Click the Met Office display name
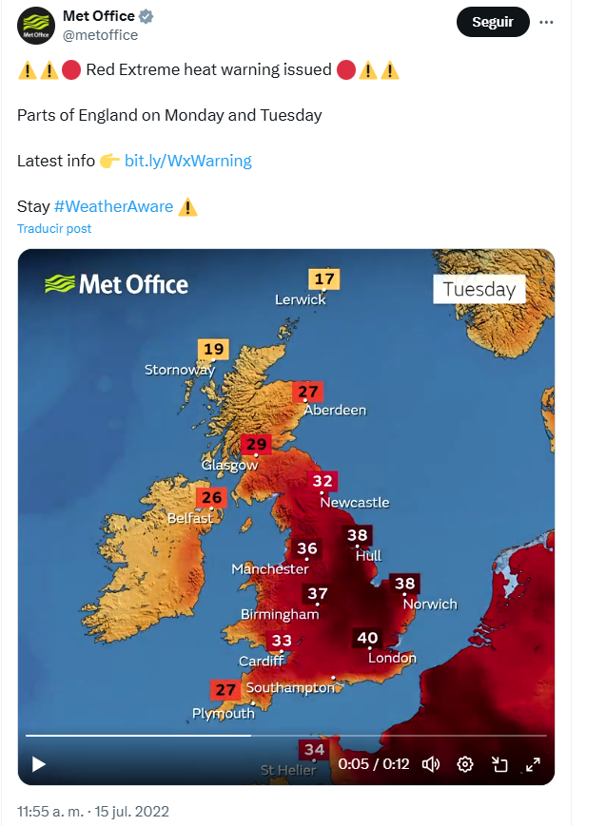 click(x=99, y=16)
